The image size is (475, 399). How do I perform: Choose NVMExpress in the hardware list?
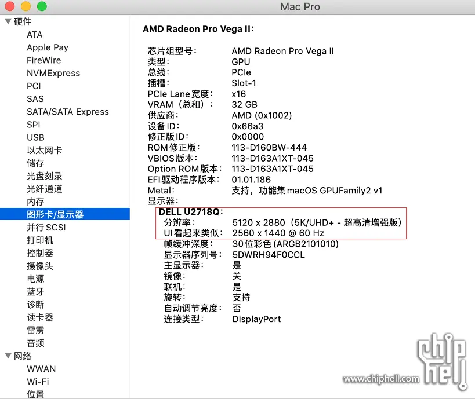[x=53, y=73]
